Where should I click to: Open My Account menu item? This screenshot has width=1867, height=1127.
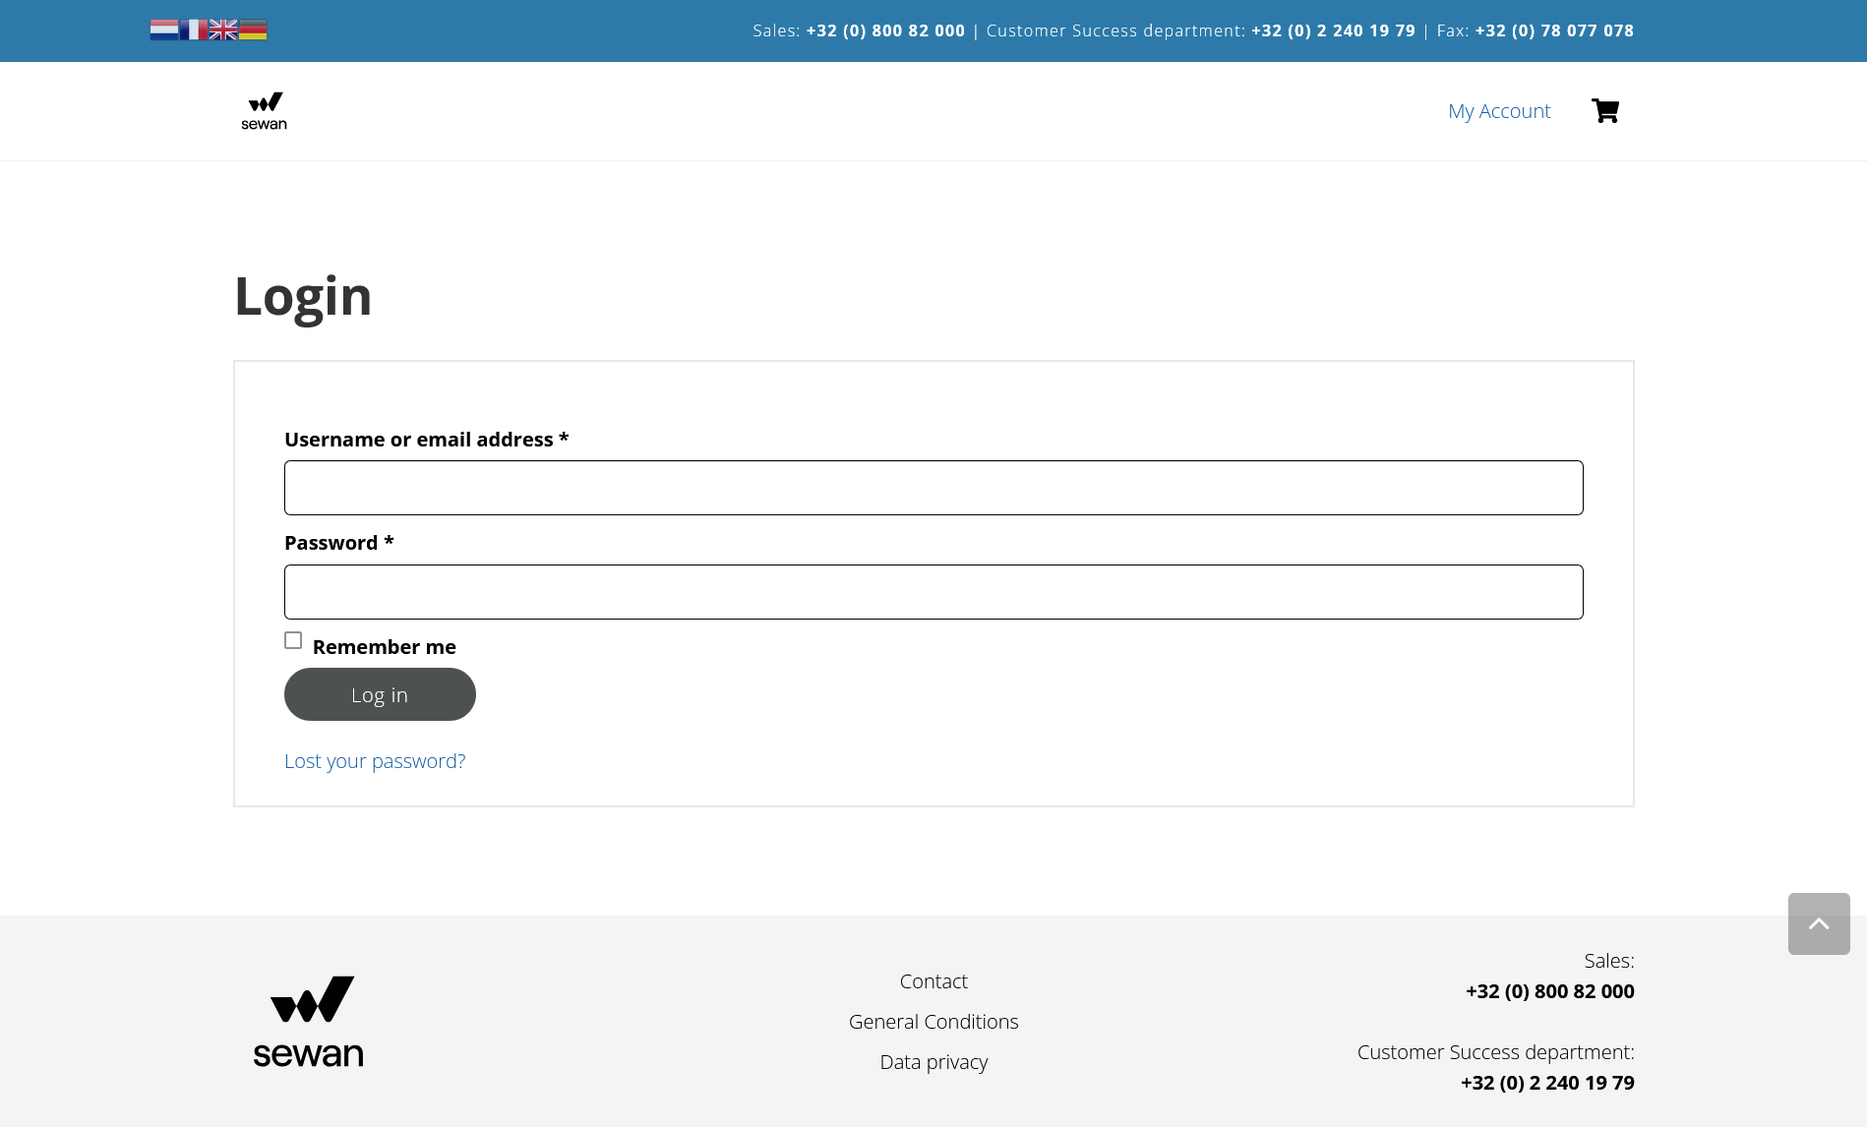pyautogui.click(x=1498, y=111)
